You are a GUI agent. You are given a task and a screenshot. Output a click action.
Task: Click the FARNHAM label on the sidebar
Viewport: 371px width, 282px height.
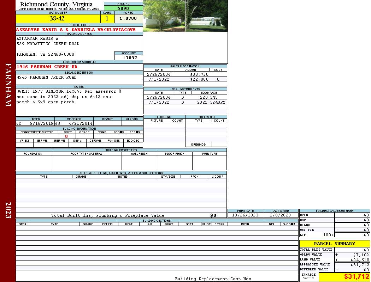click(x=8, y=85)
